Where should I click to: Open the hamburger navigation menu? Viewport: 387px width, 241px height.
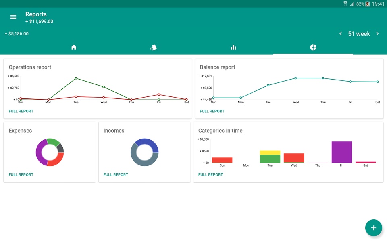(x=13, y=17)
